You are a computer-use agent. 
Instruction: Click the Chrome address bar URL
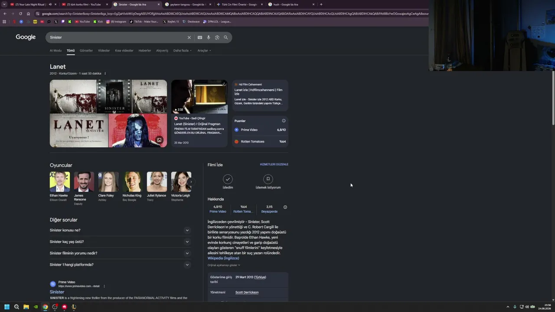pos(234,13)
